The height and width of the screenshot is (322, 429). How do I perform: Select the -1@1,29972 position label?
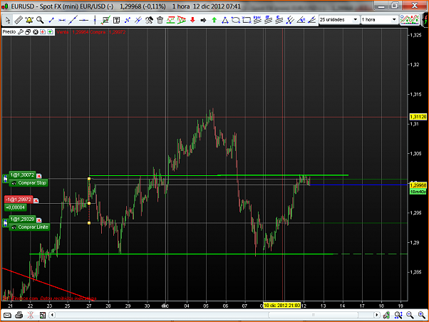click(19, 199)
